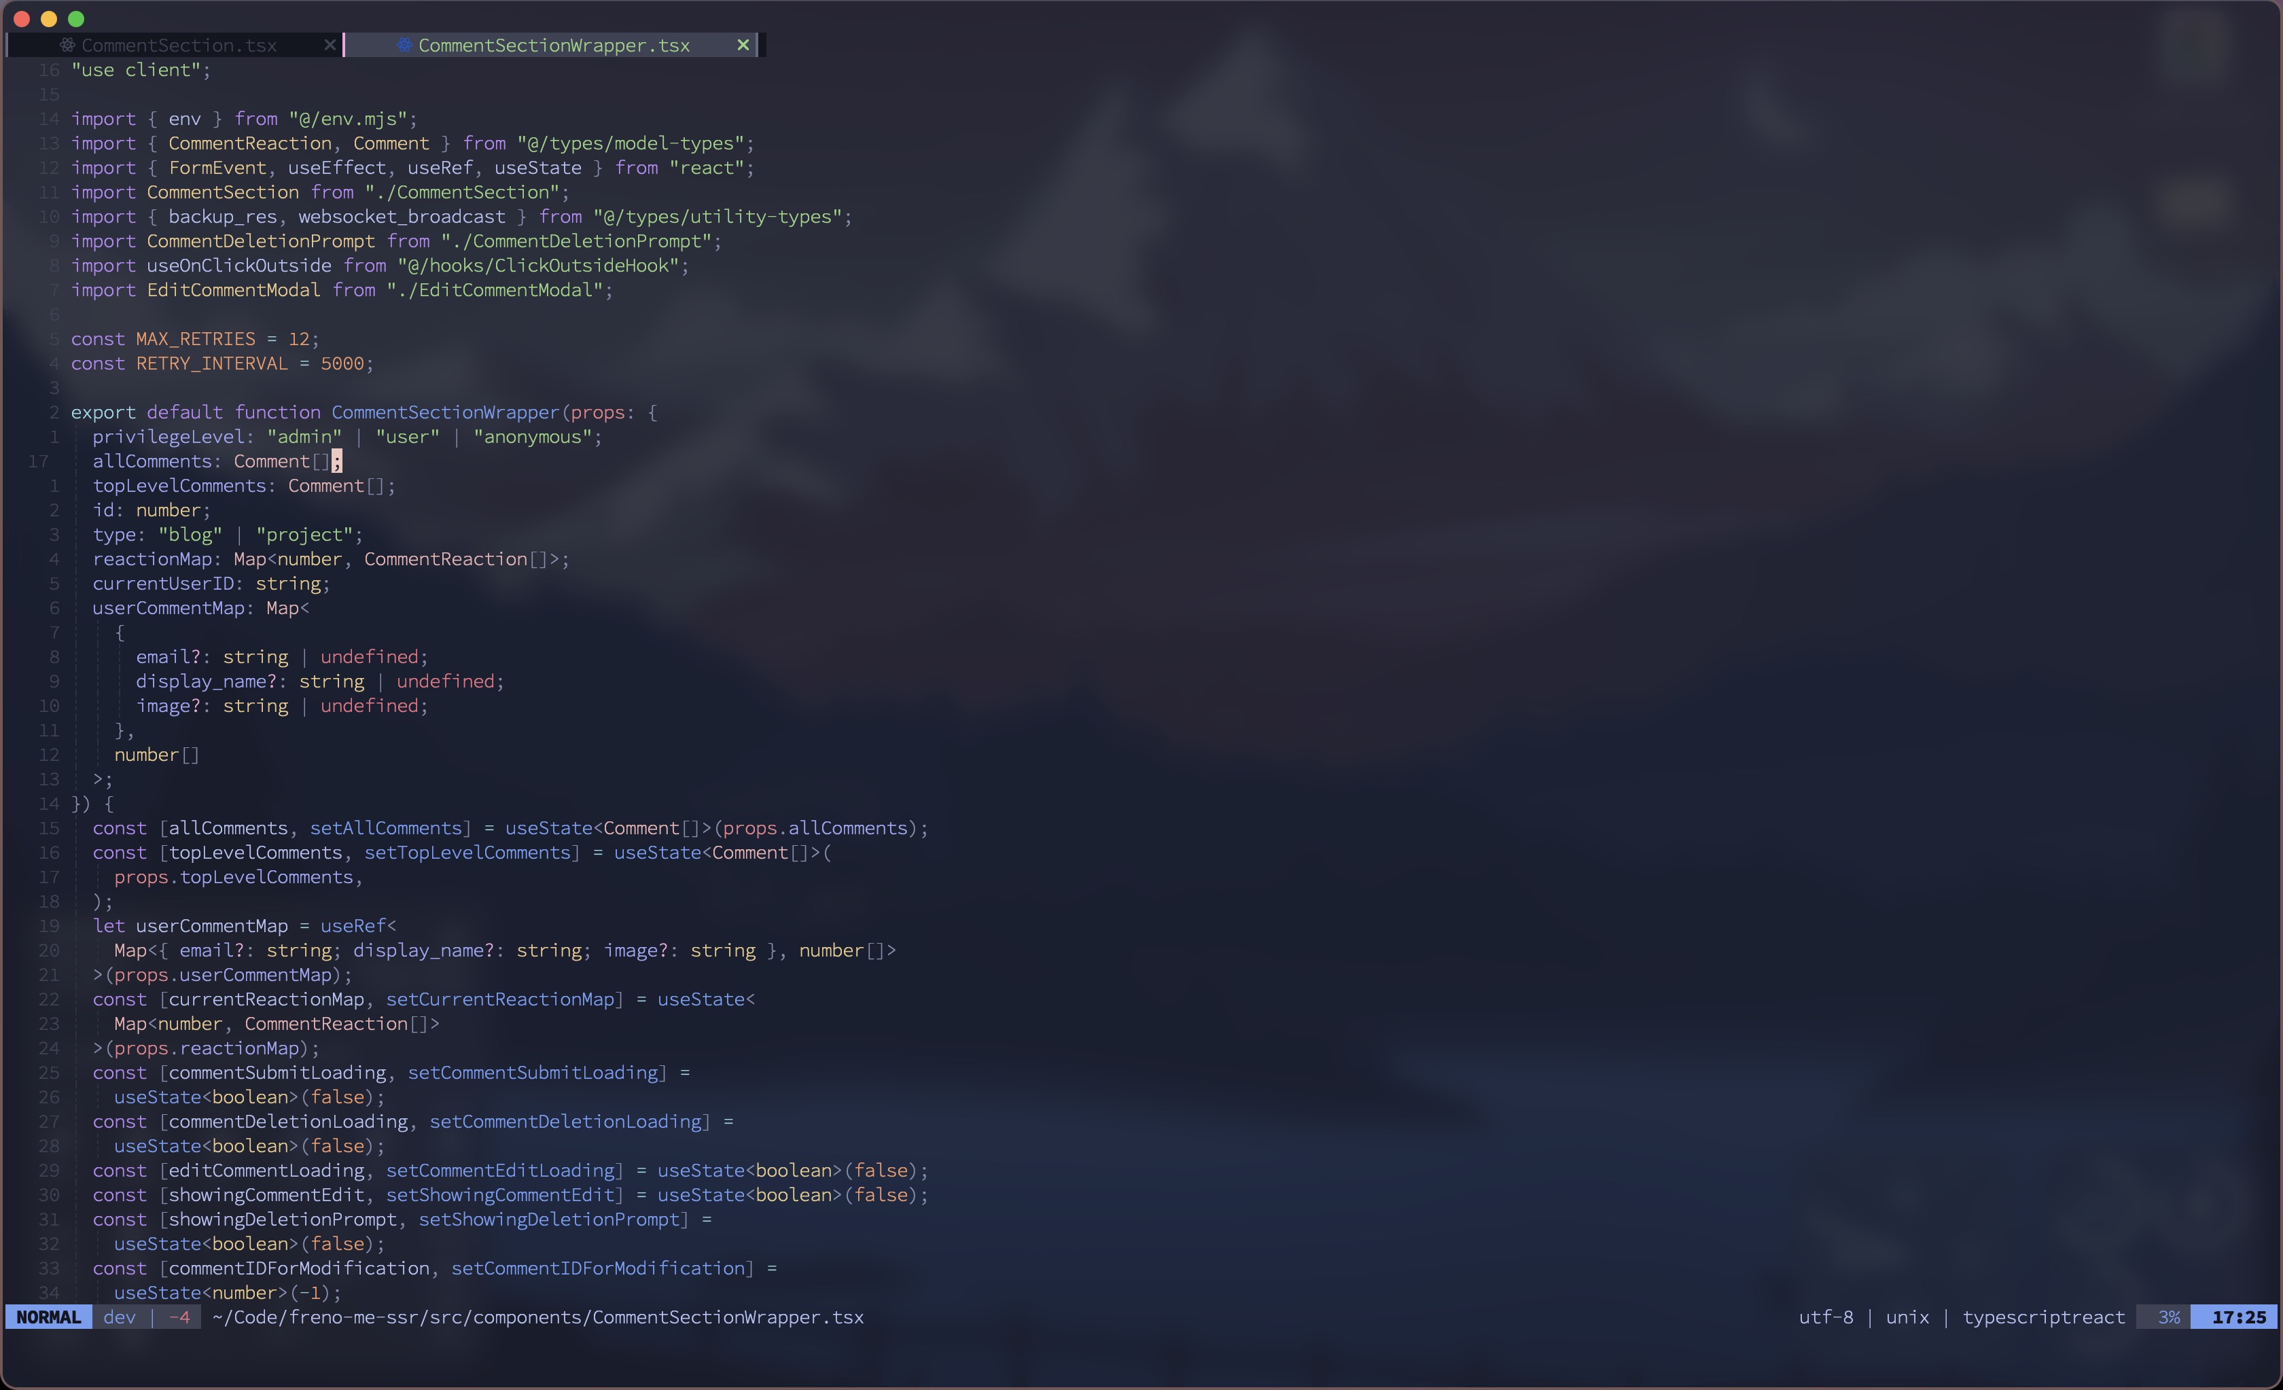2283x1390 pixels.
Task: Click the -4 git diff indicator
Action: coord(180,1317)
